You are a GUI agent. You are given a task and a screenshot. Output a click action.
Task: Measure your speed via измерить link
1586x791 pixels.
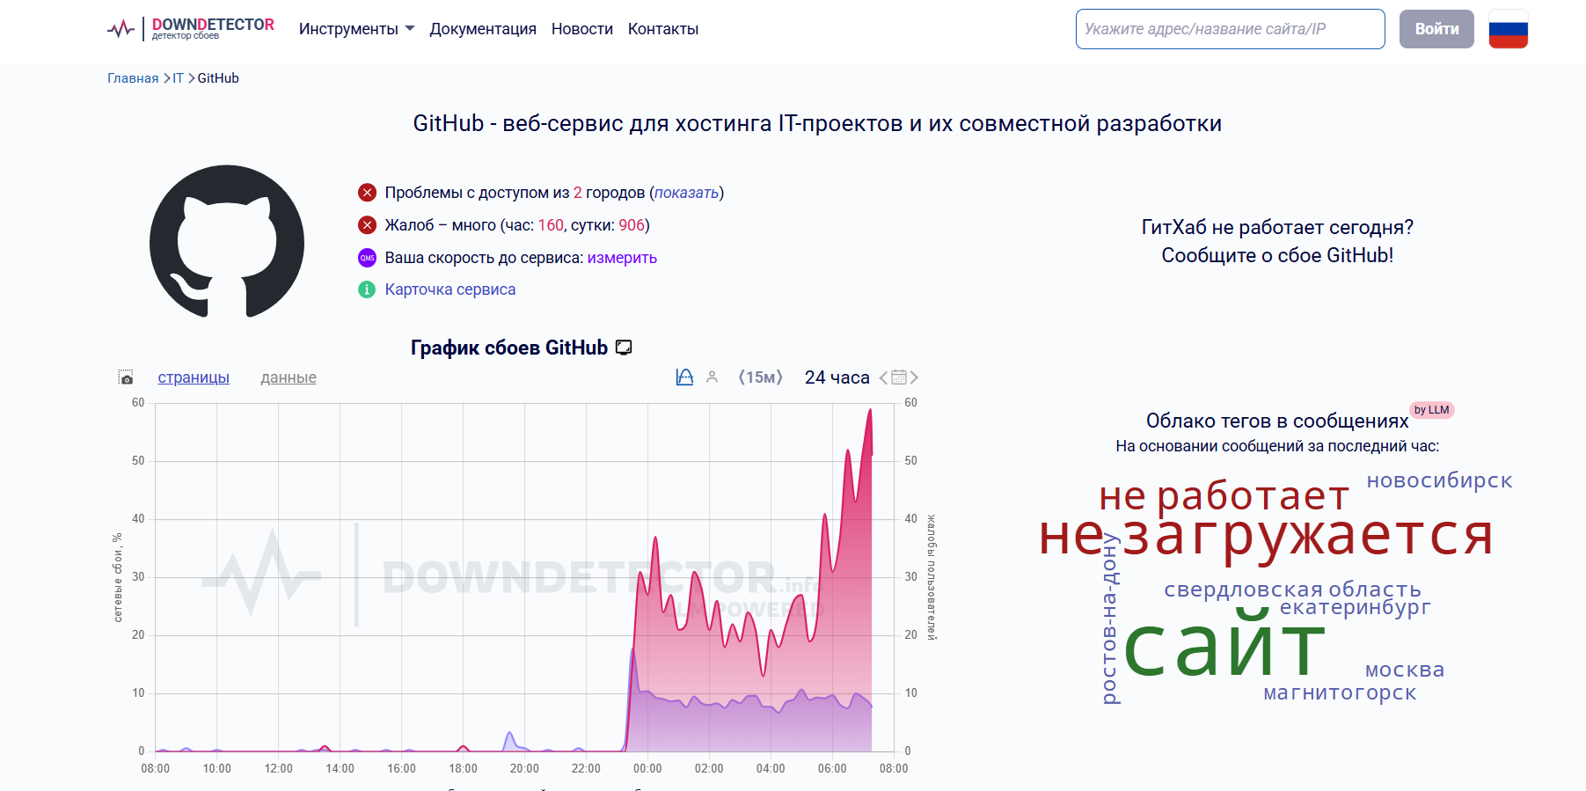622,258
